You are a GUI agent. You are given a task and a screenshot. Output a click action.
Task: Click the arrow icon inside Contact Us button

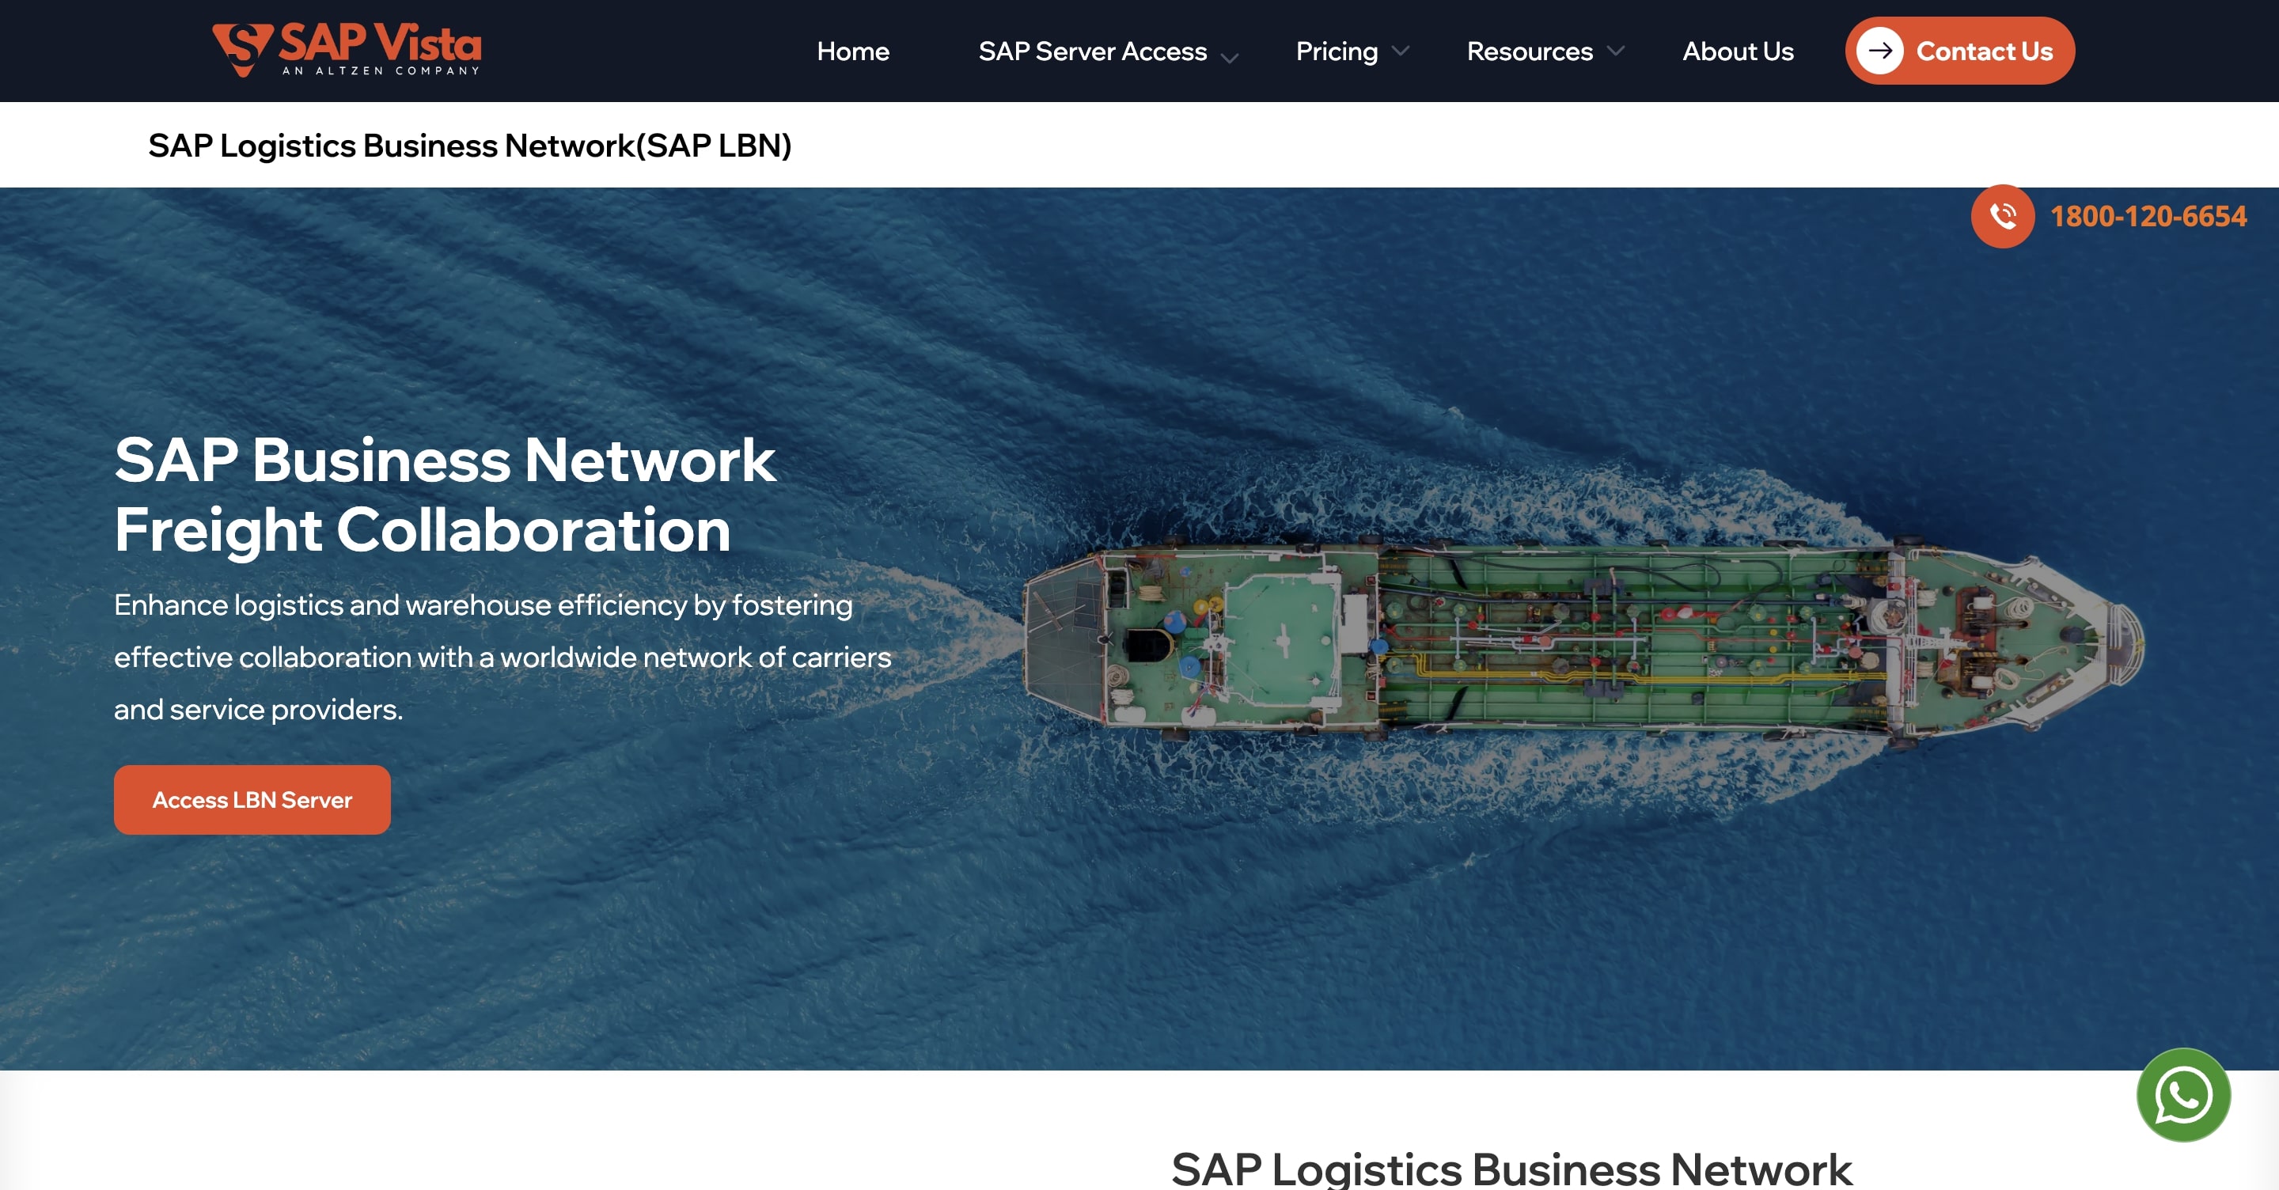coord(1883,51)
